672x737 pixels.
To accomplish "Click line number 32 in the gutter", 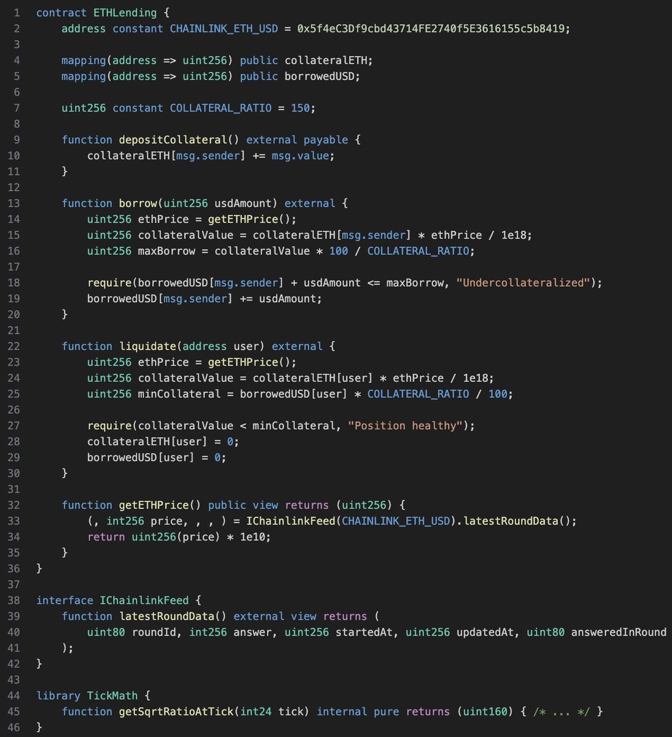I will [14, 505].
